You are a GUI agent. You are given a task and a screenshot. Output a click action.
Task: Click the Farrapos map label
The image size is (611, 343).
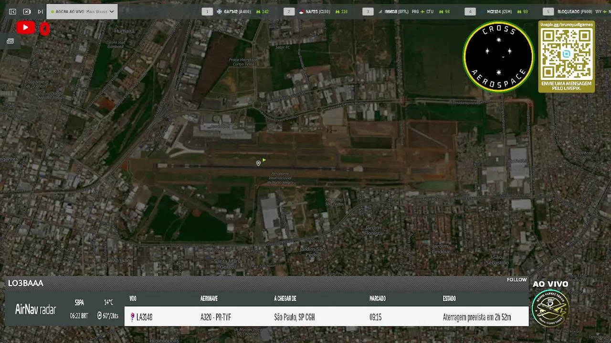coord(49,71)
